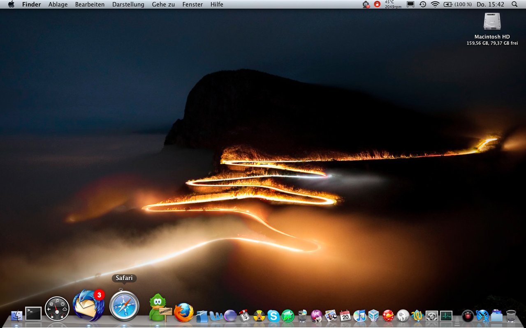Launch Thunderbird mail with 3 unread badge
This screenshot has height=328, width=526.
88,306
